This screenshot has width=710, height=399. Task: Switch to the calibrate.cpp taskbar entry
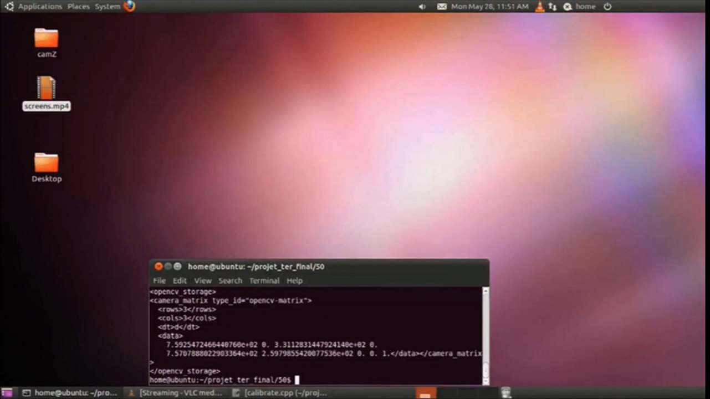pos(280,393)
